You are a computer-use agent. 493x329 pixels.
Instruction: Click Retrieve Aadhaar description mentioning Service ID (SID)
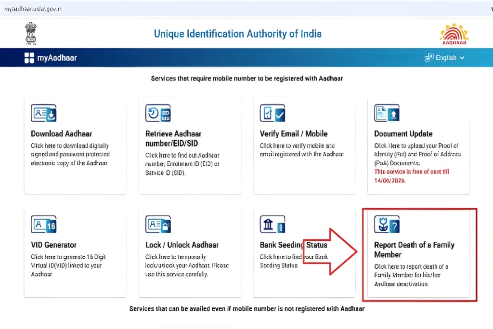click(182, 164)
